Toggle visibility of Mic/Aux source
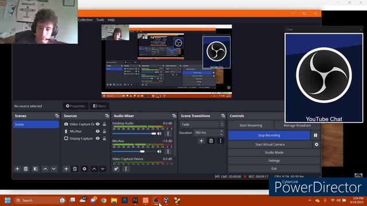 (97, 131)
